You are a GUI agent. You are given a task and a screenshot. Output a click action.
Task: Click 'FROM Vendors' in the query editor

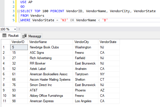pyautogui.click(x=32, y=16)
